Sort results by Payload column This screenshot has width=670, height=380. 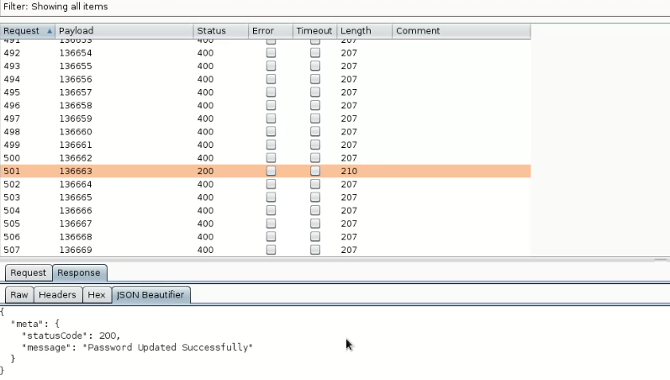[124, 31]
